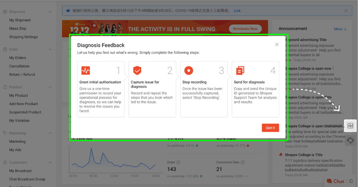Screen dimensions: 358x187
Task: Click the Shipment truck icon in sidebar
Action: coord(5,12)
